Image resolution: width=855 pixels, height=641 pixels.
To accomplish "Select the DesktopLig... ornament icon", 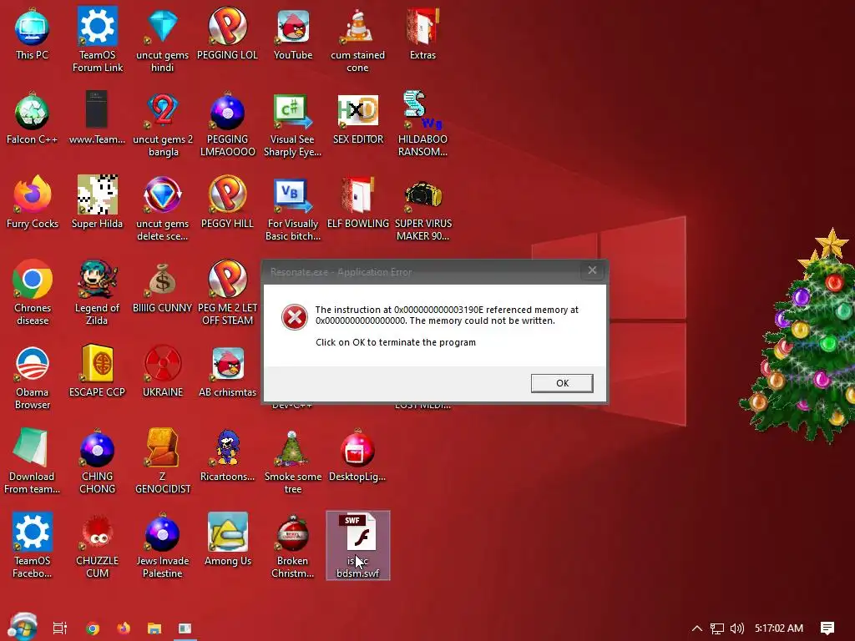I will click(357, 456).
